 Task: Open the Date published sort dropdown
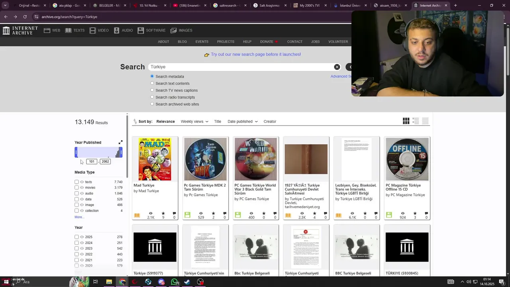point(243,122)
